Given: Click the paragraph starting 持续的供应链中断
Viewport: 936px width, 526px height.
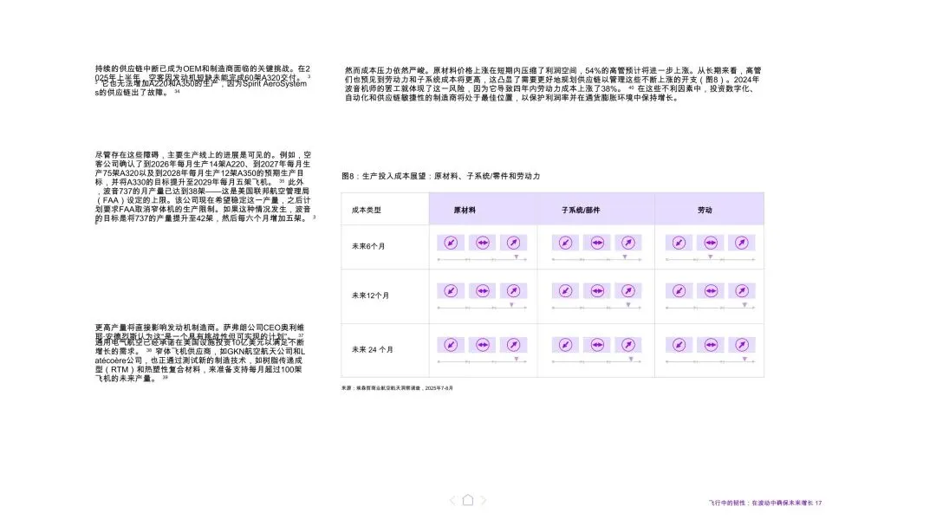Looking at the screenshot, I should point(203,81).
